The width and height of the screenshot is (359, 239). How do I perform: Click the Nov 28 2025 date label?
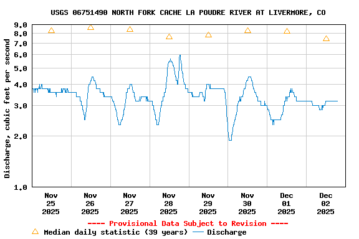coord(168,204)
